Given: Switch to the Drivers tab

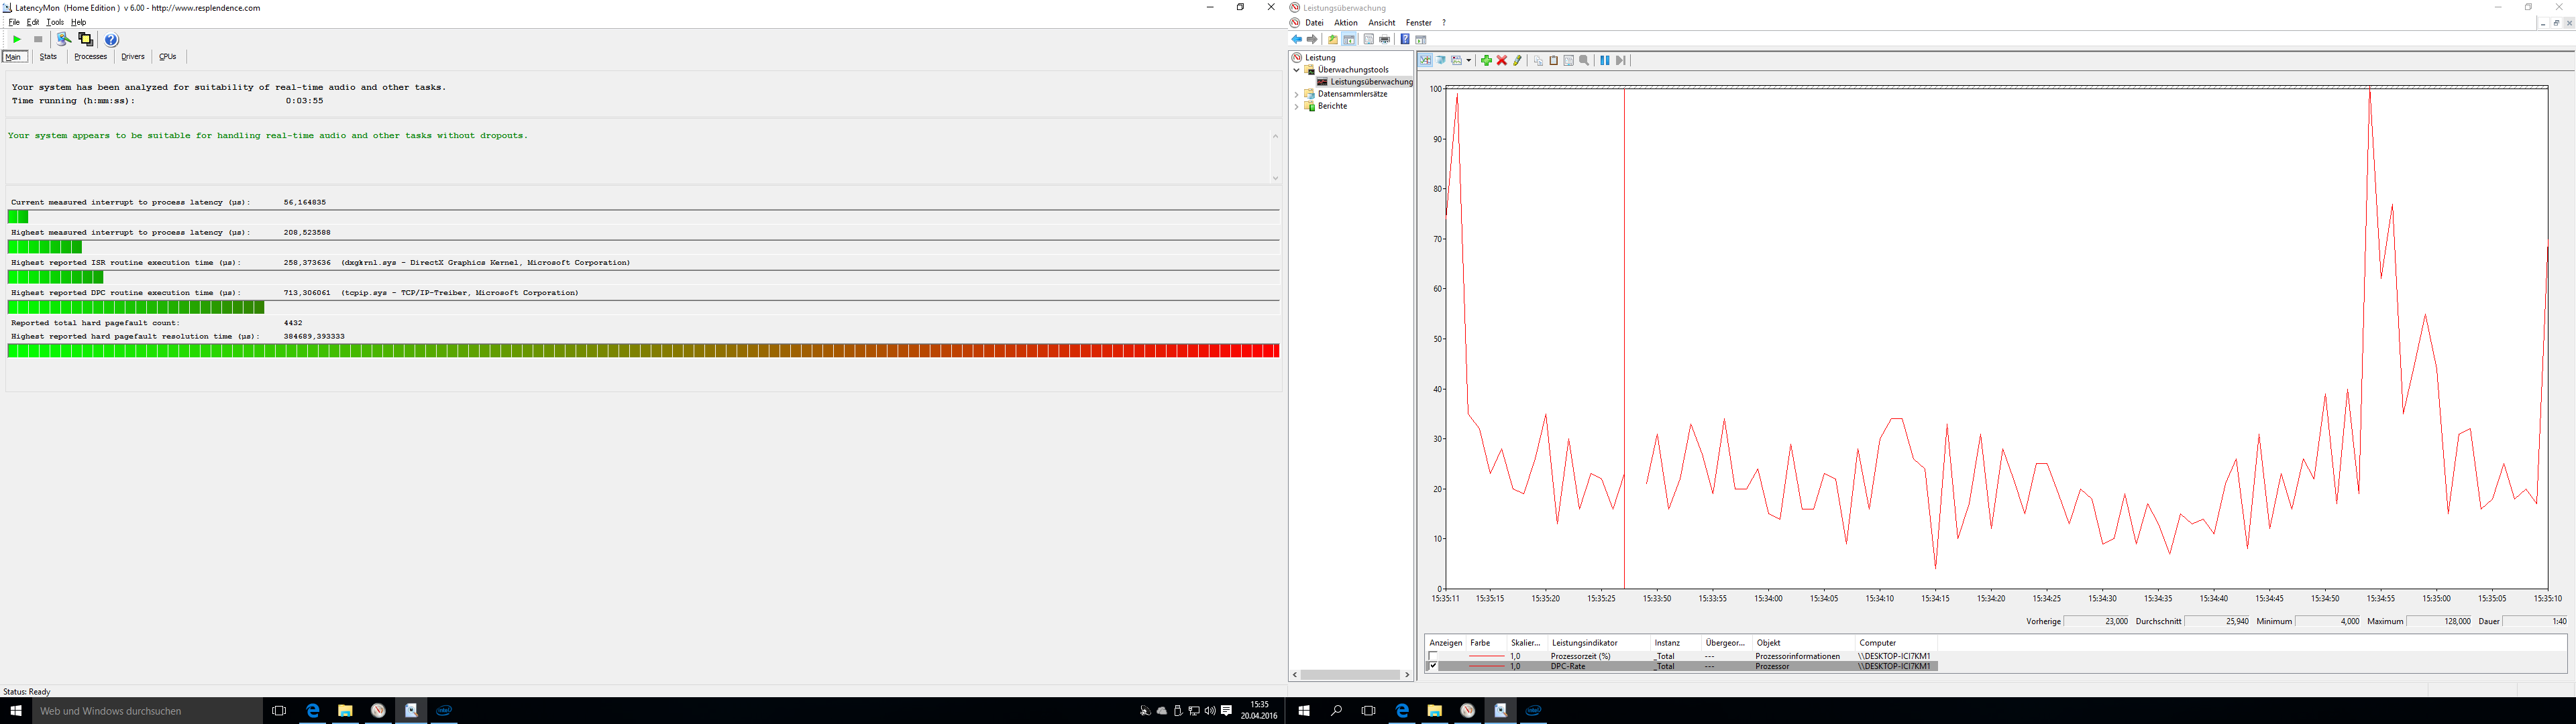Looking at the screenshot, I should click(x=133, y=57).
